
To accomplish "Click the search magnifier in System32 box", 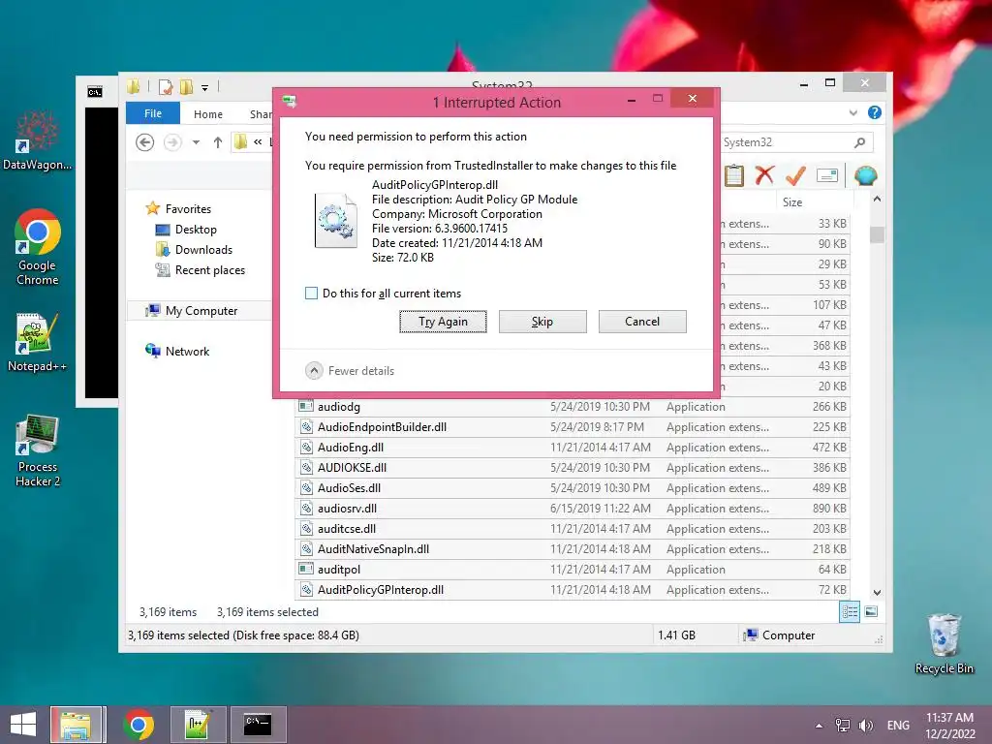I will coord(859,142).
